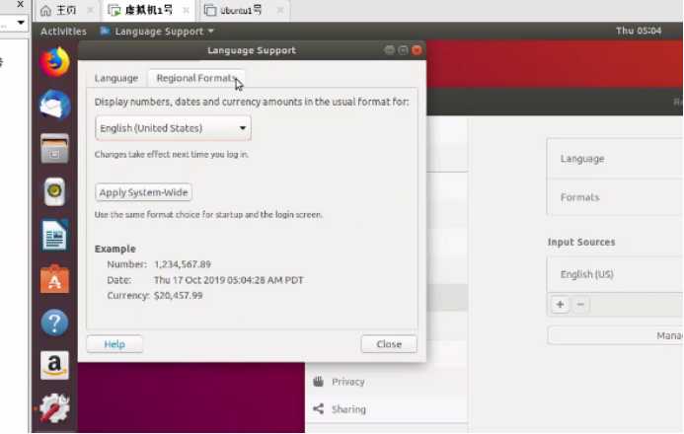
Task: Switch to the Language tab
Action: pos(116,78)
